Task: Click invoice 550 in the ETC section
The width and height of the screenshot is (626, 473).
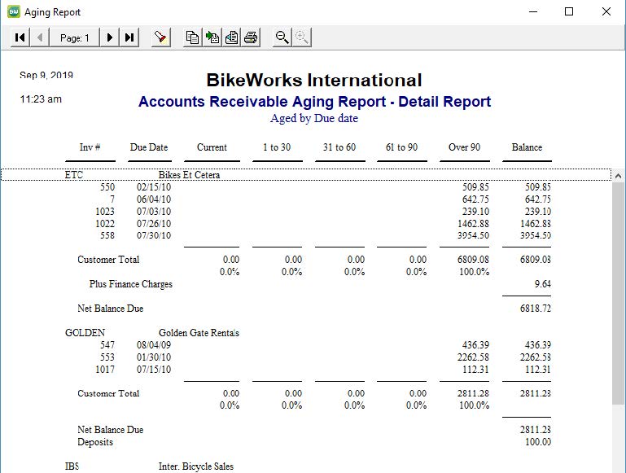Action: pyautogui.click(x=107, y=186)
